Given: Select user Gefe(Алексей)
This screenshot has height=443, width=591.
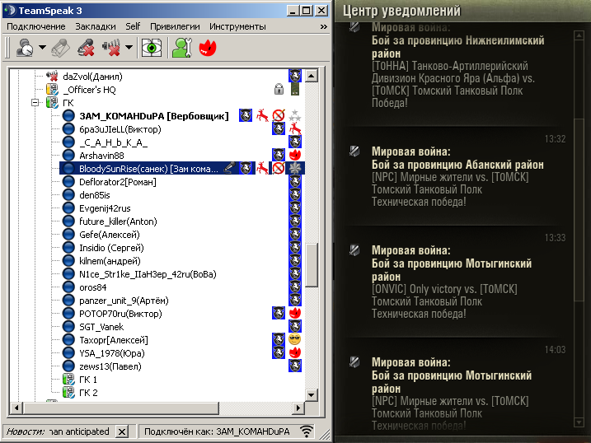Looking at the screenshot, I should (x=110, y=235).
